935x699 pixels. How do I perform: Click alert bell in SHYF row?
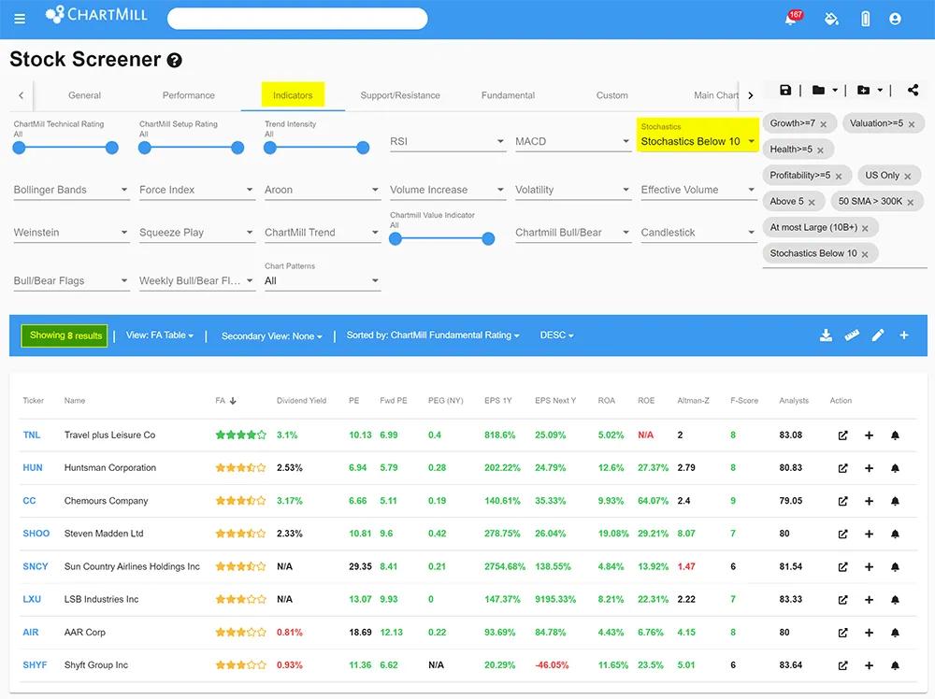tap(895, 665)
